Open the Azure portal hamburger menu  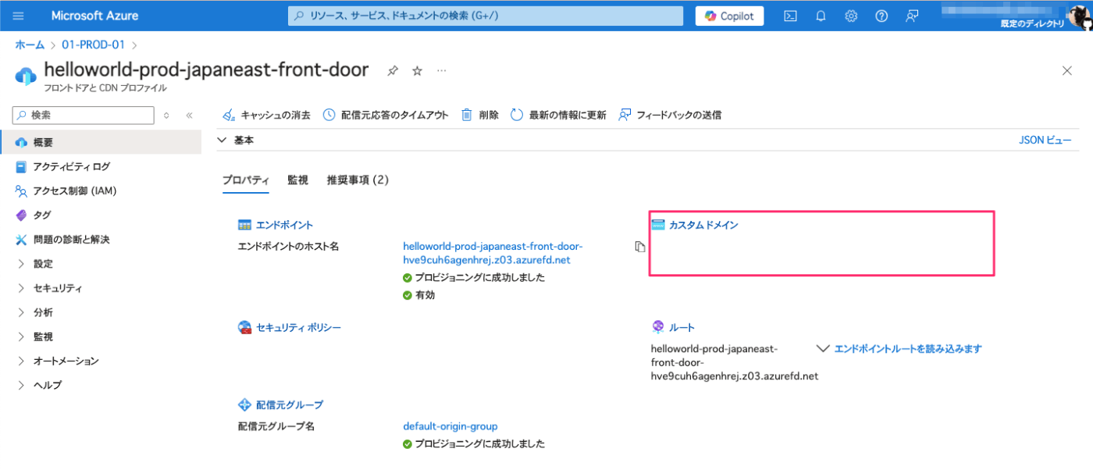pyautogui.click(x=19, y=16)
